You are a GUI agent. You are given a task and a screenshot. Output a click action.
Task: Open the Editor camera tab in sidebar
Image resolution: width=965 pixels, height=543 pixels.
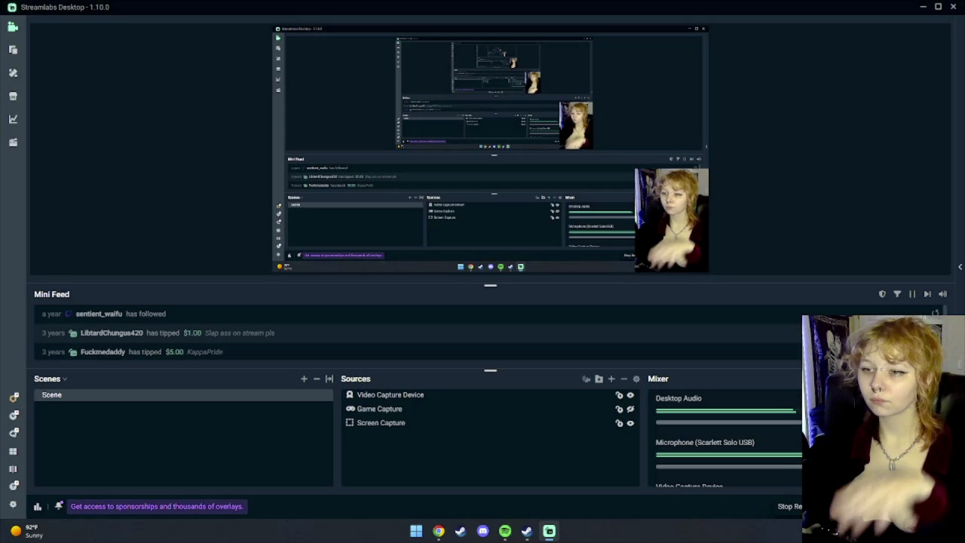13,27
